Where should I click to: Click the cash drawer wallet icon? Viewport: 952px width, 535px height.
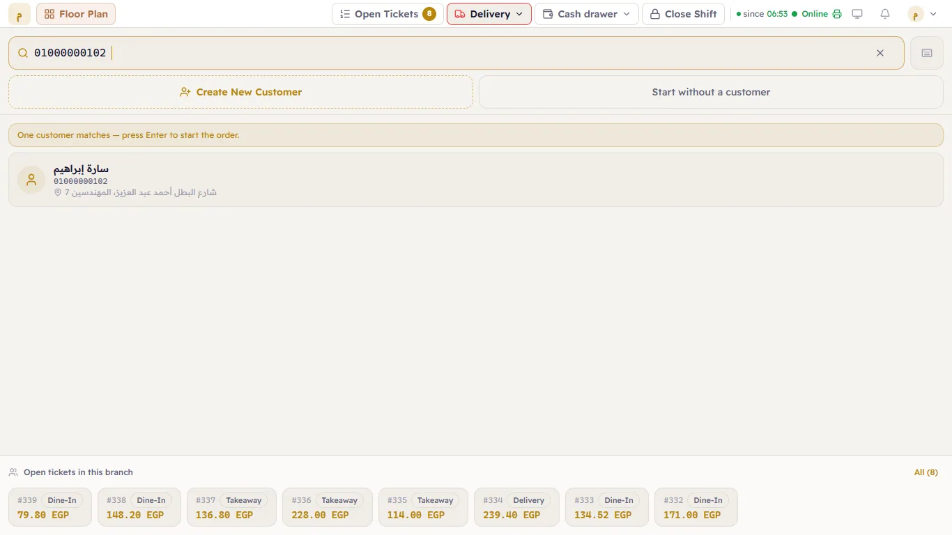(x=548, y=14)
